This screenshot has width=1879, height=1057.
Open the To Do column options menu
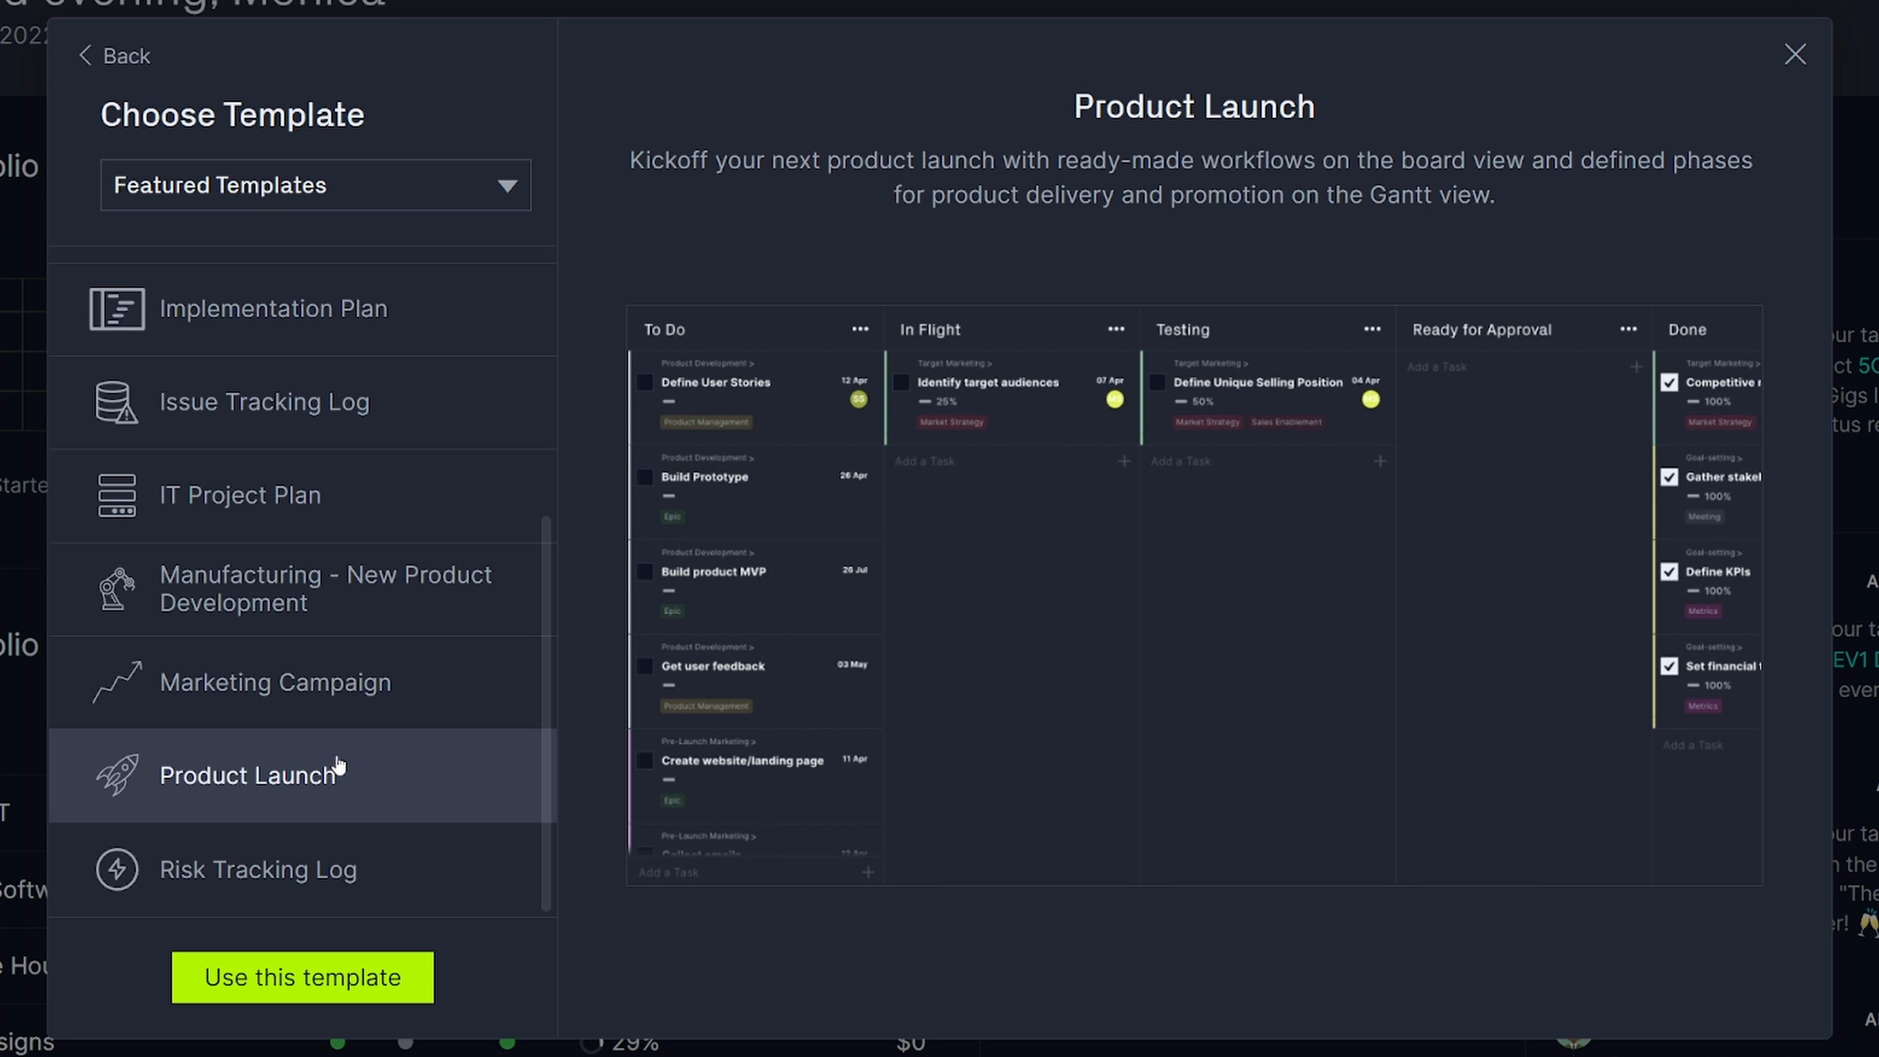pyautogui.click(x=860, y=330)
